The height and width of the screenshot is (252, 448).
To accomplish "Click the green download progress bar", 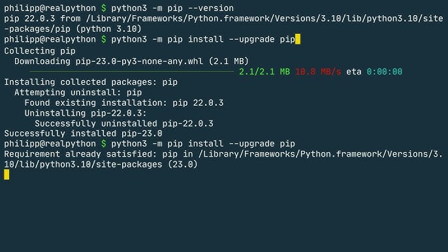I will 132,71.
